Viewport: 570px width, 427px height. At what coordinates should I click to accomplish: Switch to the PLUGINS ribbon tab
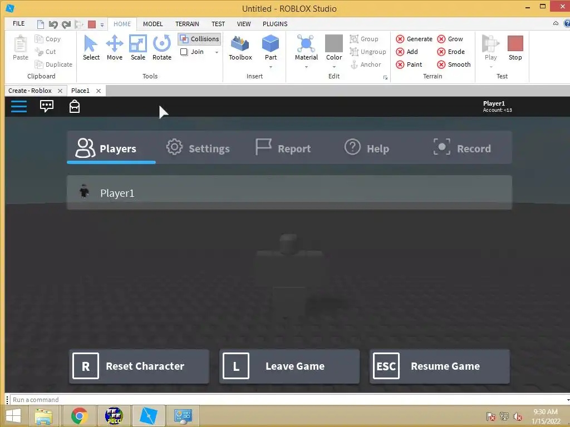coord(275,24)
